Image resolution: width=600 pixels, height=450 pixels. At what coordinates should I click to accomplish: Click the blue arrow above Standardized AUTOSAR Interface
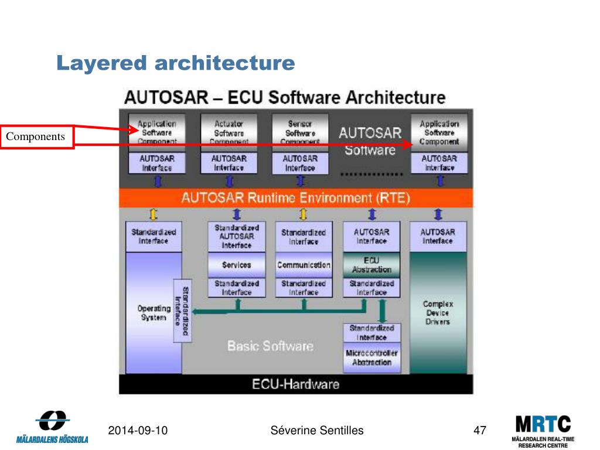click(x=237, y=214)
